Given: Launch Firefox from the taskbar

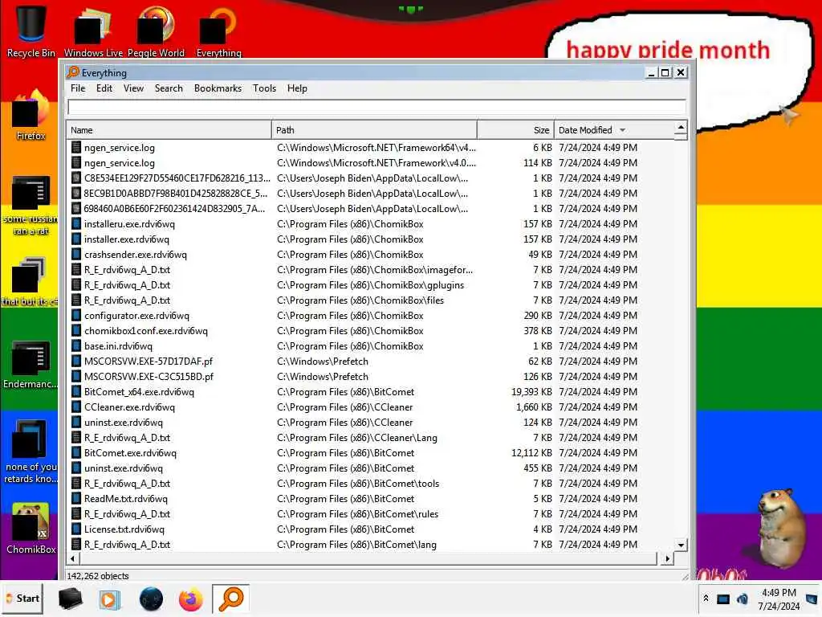Looking at the screenshot, I should 190,599.
